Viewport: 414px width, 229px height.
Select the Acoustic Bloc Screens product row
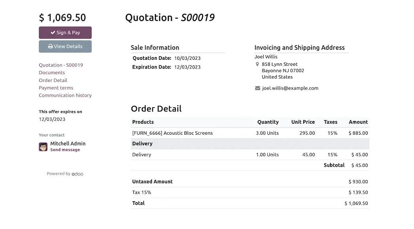point(250,133)
